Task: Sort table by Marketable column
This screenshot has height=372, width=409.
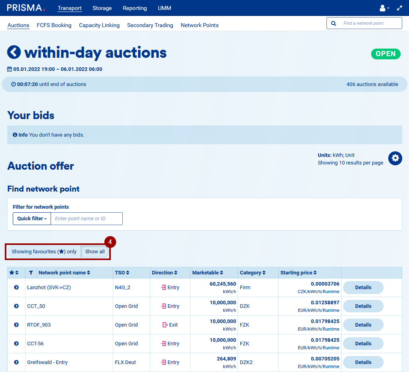Action: [x=208, y=273]
